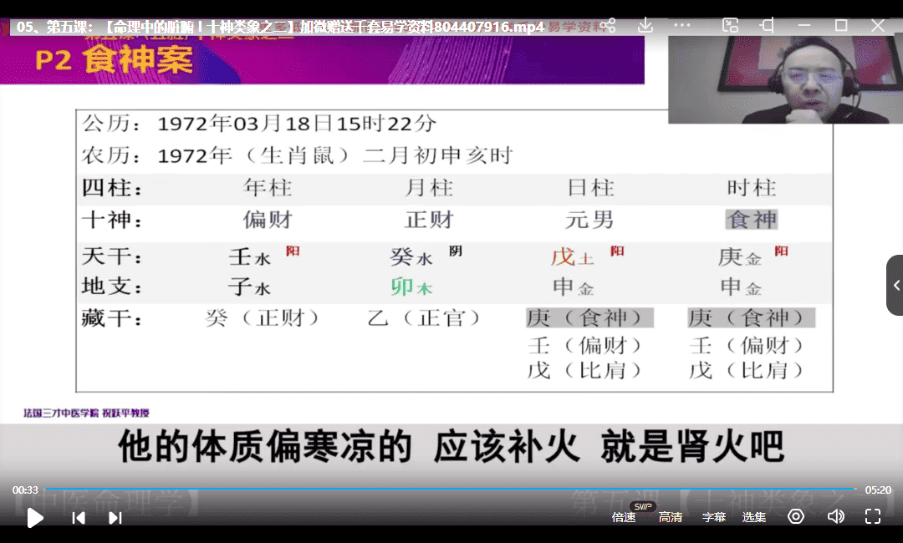This screenshot has width=903, height=543.
Task: Switch to picture-in-picture mini window
Action: pos(730,25)
